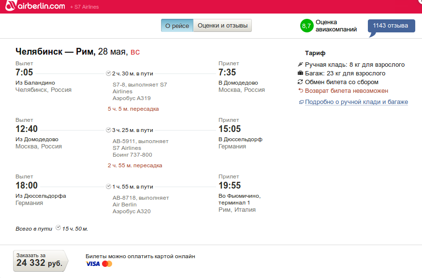Image resolution: width=422 pixels, height=278 pixels.
Task: Click 5 ч. 5 м. пересадка text
Action: 133,109
